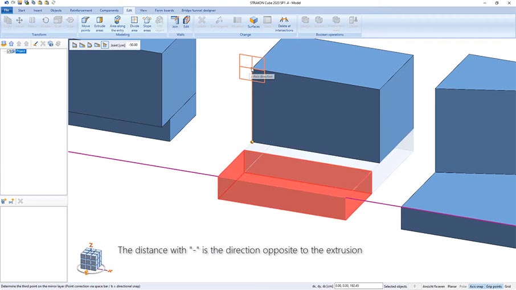516x290 pixels.
Task: Click the stacked layers icon in project panel
Action: click(4, 44)
